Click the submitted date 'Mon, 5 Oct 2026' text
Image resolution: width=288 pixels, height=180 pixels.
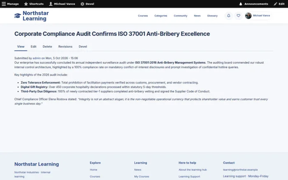(x=57, y=58)
